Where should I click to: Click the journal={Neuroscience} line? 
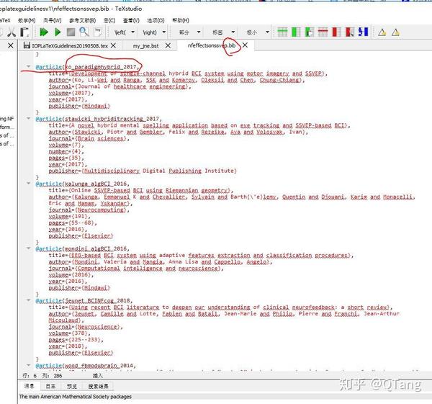(x=86, y=327)
